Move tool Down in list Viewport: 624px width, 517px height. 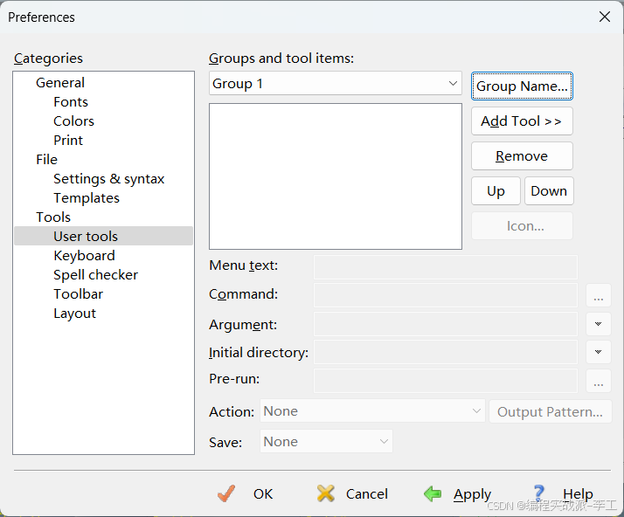pyautogui.click(x=549, y=191)
